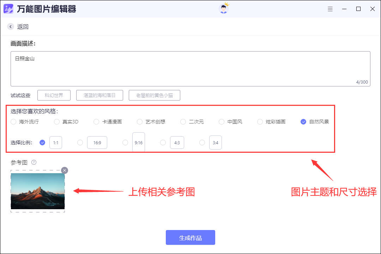Image resolution: width=381 pixels, height=254 pixels.
Task: Select the 炫彩插画 style option
Action: pos(260,122)
